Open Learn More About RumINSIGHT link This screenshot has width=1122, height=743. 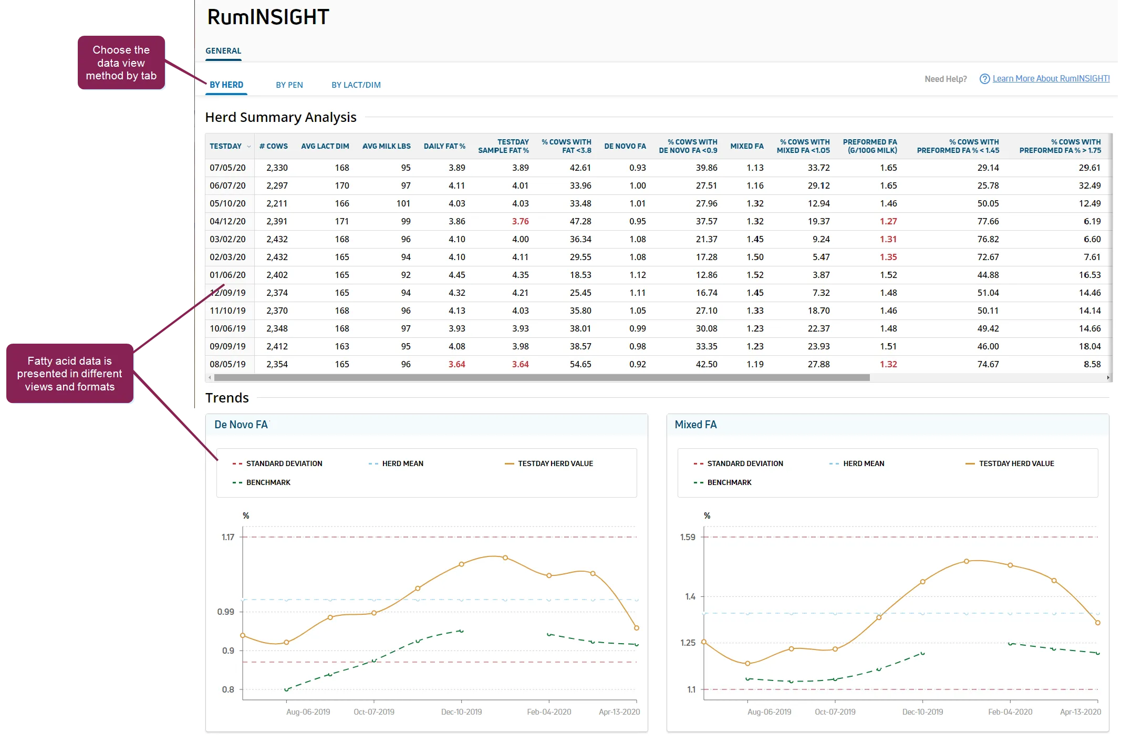pyautogui.click(x=1051, y=79)
